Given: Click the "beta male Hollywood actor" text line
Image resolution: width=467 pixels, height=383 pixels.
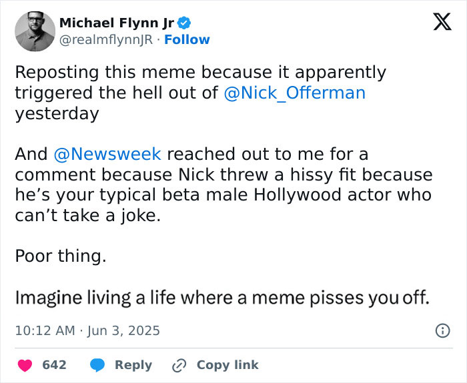Looking at the screenshot, I should coord(223,195).
